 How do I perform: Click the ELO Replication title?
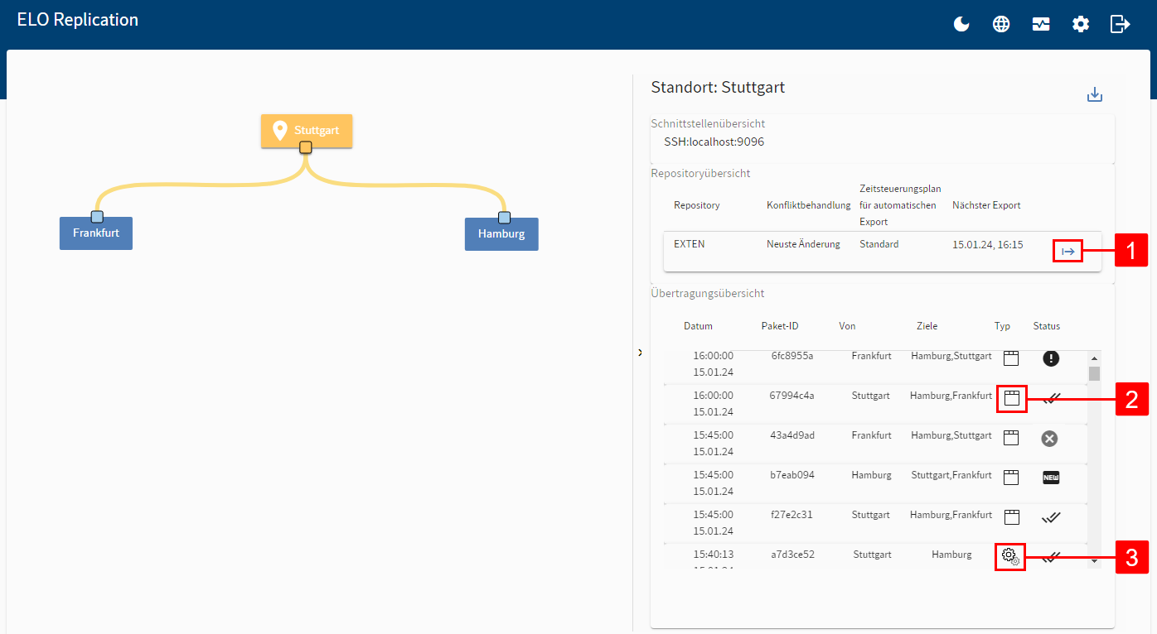pos(78,20)
